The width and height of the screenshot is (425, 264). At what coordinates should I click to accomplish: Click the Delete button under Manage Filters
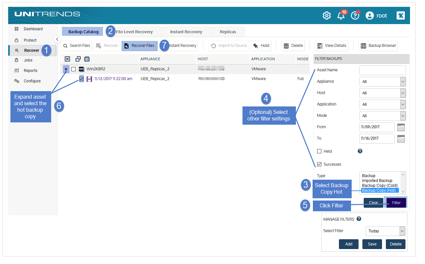(396, 244)
